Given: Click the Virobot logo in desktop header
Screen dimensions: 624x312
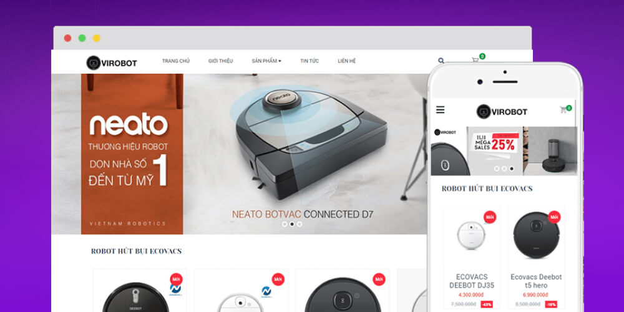Looking at the screenshot, I should coord(112,63).
